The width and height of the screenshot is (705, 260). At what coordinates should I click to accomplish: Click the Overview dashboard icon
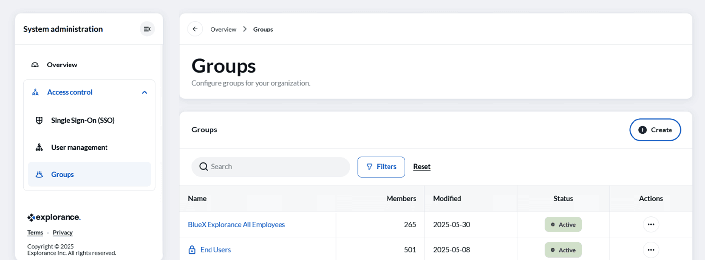point(35,65)
